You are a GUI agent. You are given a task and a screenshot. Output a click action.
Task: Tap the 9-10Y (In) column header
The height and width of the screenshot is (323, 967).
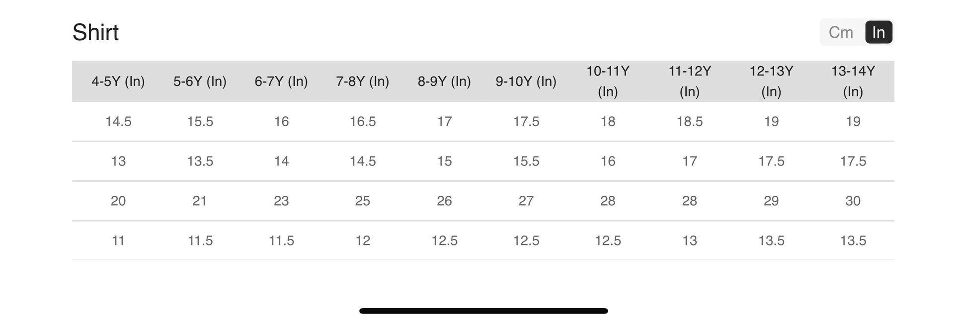tap(526, 81)
